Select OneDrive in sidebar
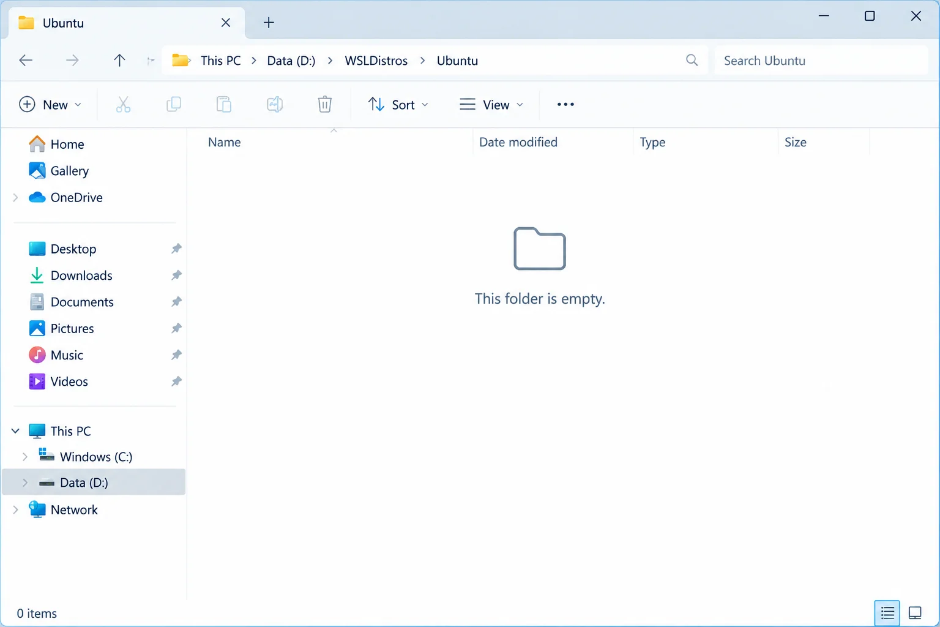Image resolution: width=940 pixels, height=627 pixels. click(65, 197)
